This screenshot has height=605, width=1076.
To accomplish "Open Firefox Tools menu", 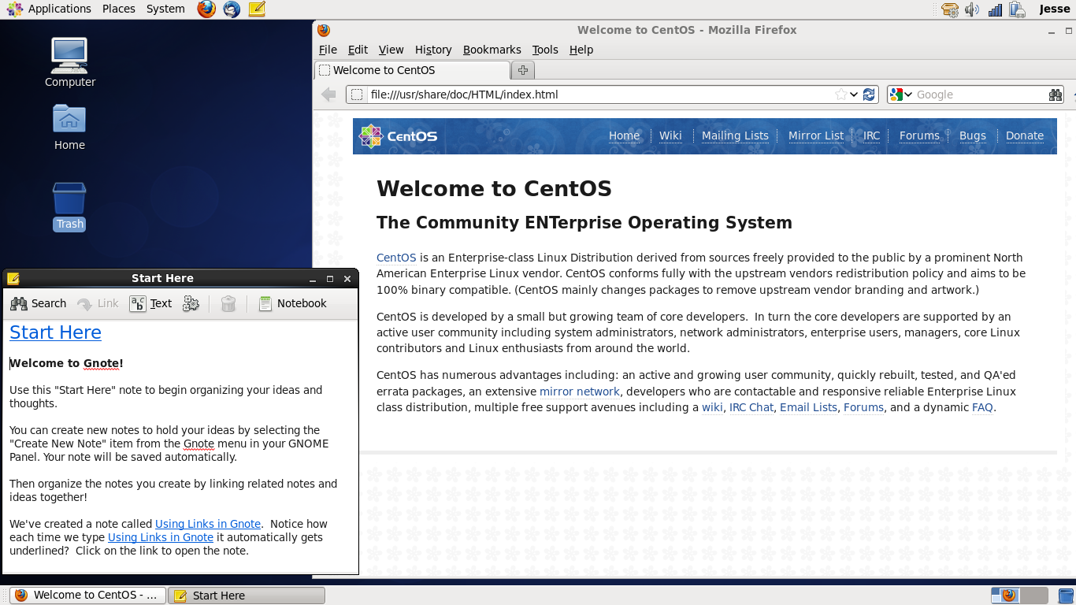I will click(x=545, y=50).
